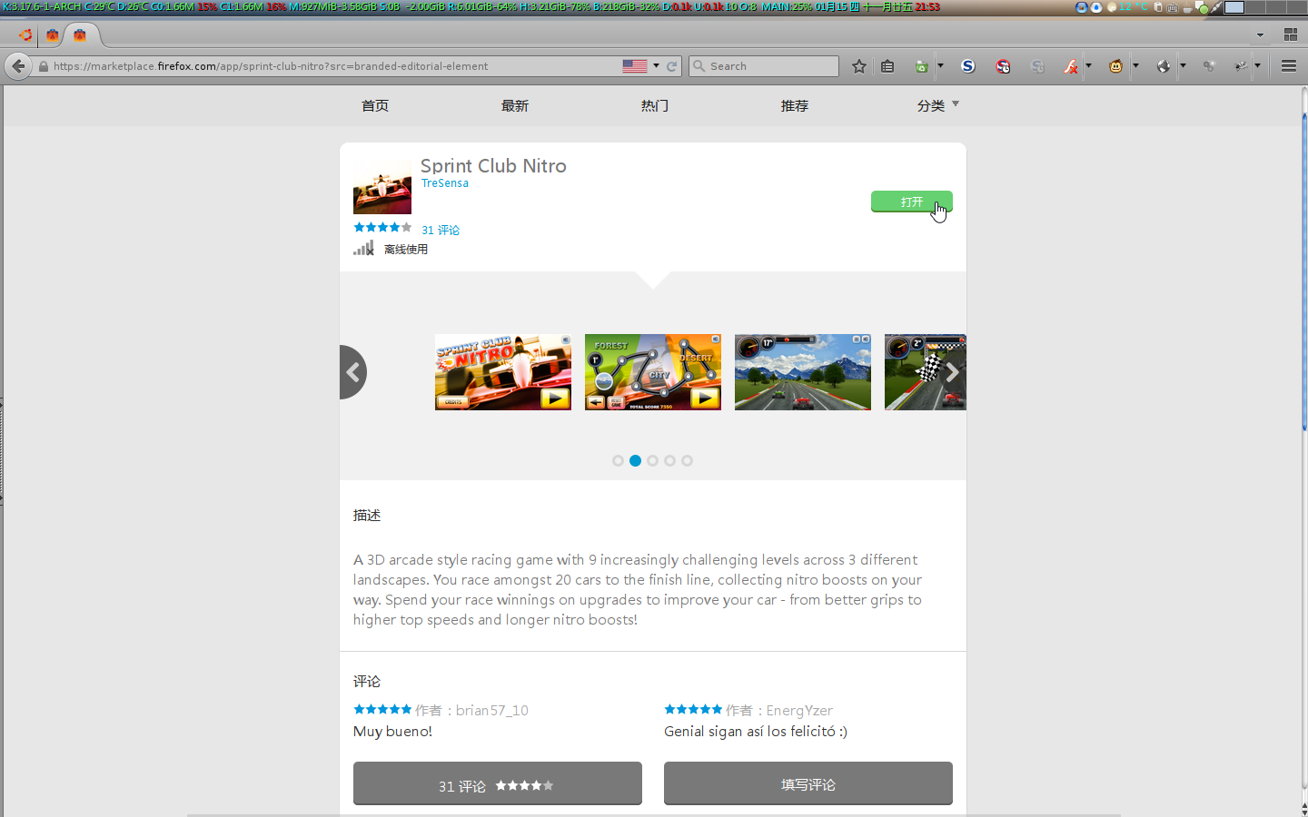This screenshot has height=817, width=1308.
Task: Open dropdown beside Flash block icon
Action: pyautogui.click(x=1088, y=66)
